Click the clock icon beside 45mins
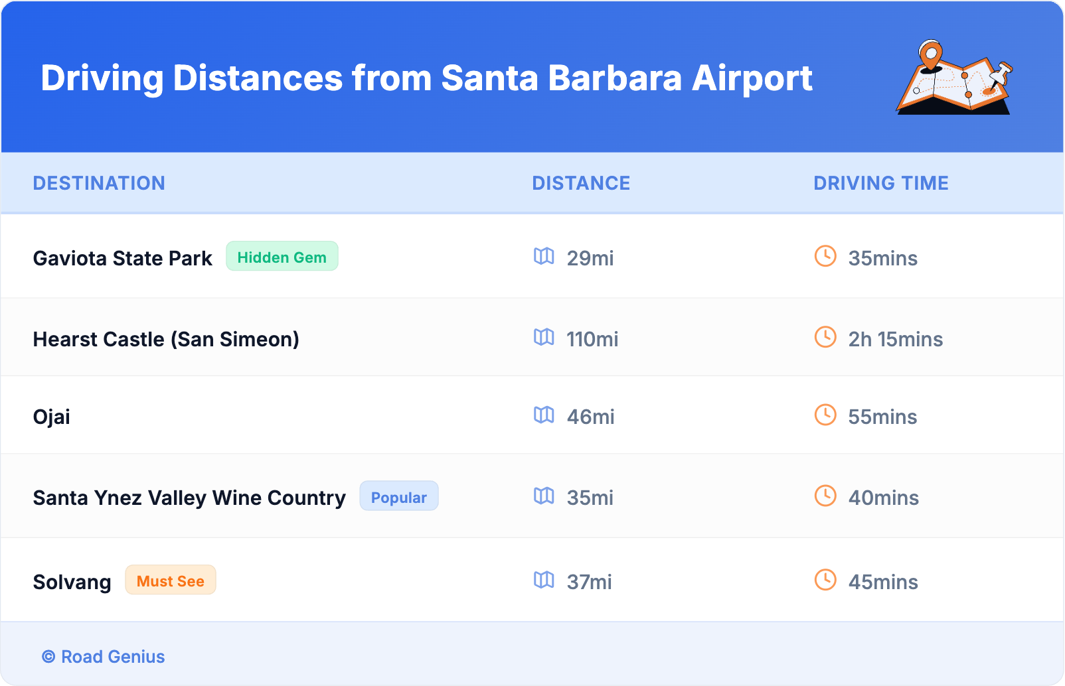The width and height of the screenshot is (1065, 686). click(825, 581)
